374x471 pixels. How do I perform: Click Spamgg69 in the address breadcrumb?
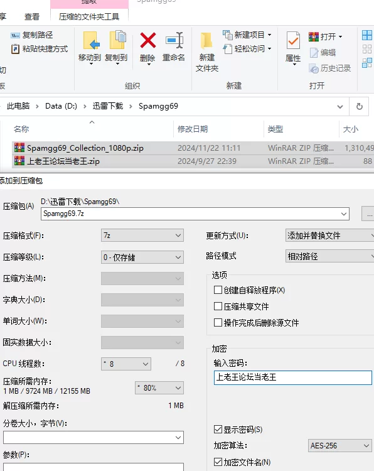click(x=158, y=106)
